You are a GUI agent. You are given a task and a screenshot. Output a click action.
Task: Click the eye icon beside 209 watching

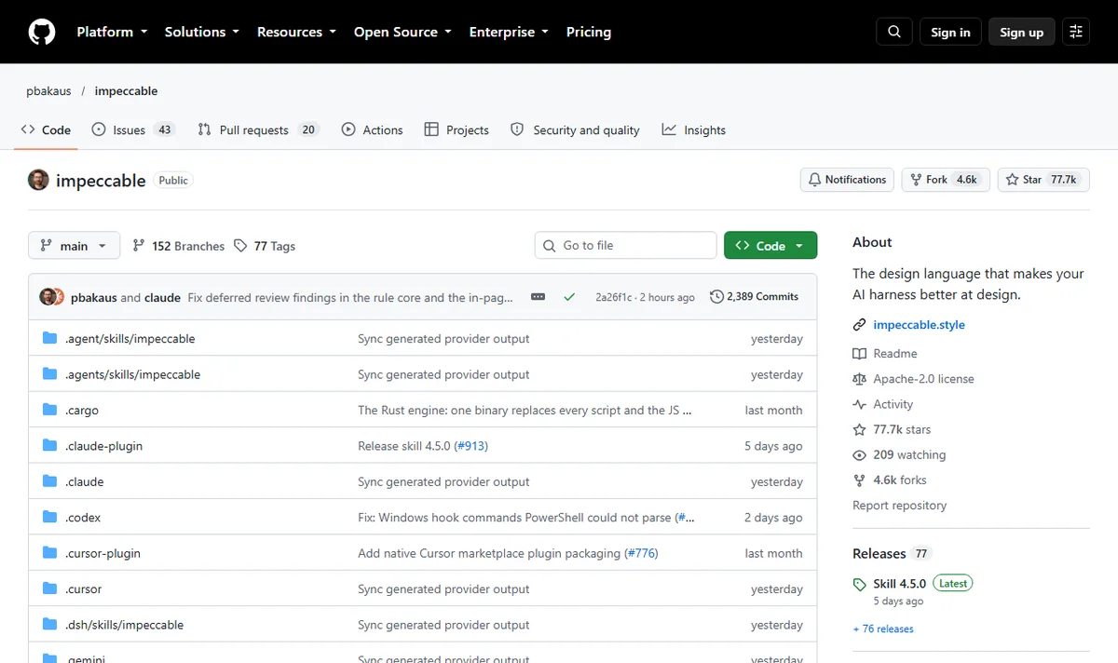859,455
